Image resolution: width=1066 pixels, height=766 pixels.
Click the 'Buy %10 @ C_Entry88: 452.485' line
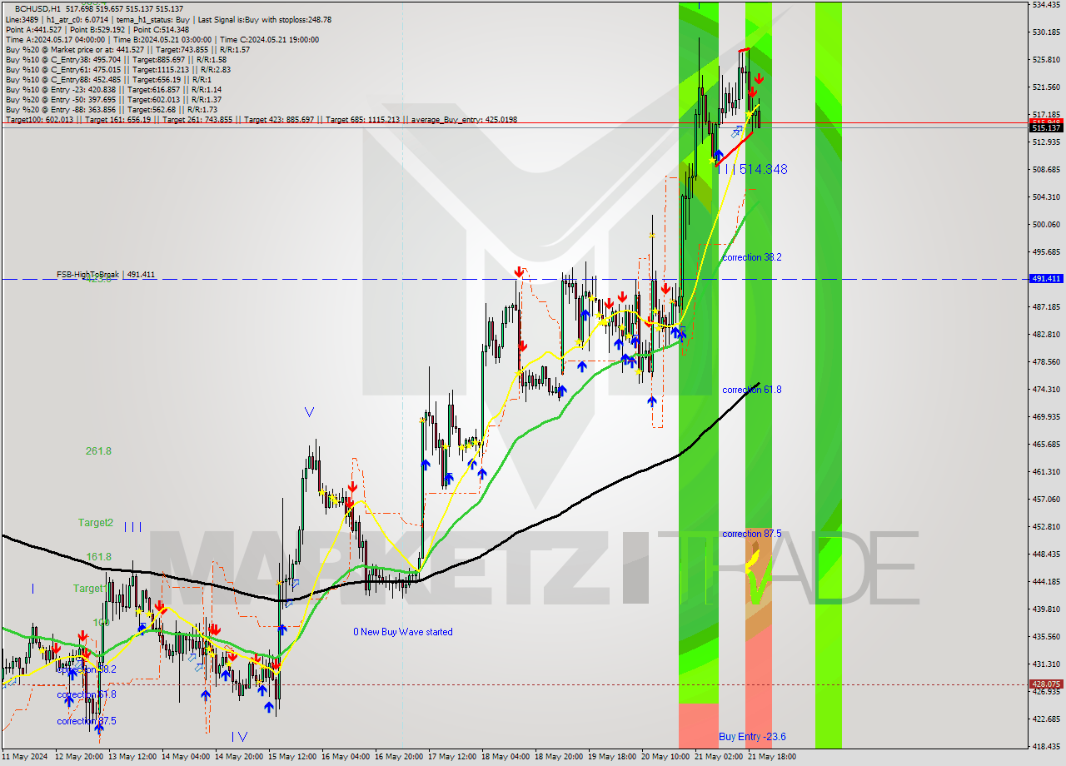point(110,79)
